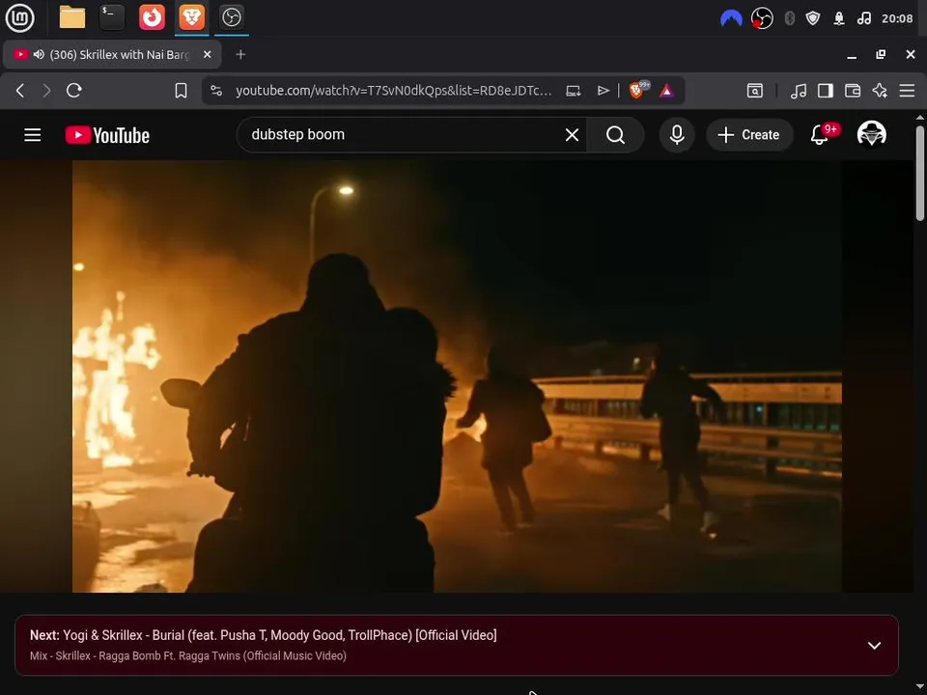
Task: Open Brave tab search icon
Action: (x=755, y=91)
